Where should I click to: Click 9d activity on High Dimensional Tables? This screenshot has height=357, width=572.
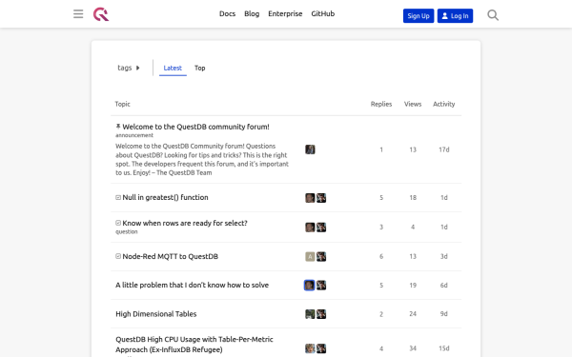pos(444,314)
